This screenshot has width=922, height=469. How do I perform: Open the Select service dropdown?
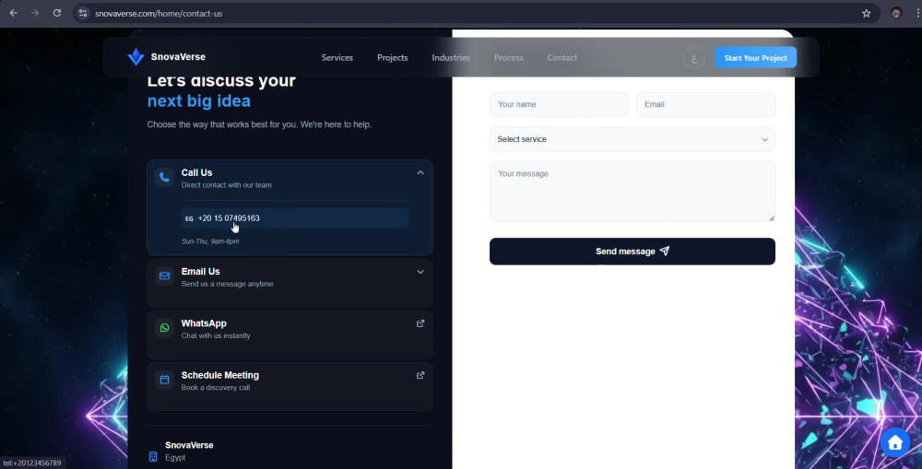click(632, 139)
